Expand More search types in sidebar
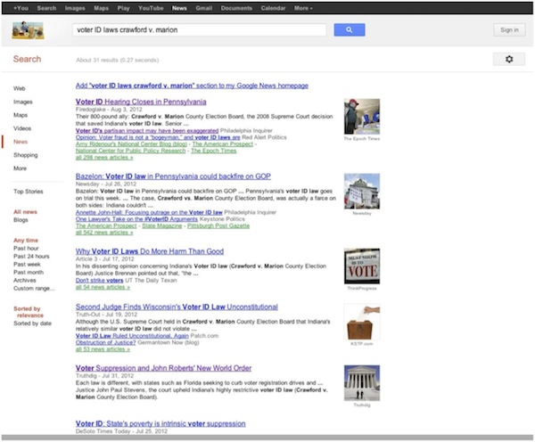The height and width of the screenshot is (442, 535). click(x=20, y=168)
